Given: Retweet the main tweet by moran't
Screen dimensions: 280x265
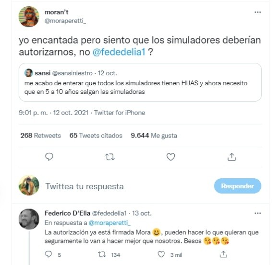Looking at the screenshot, I should coord(110,157).
